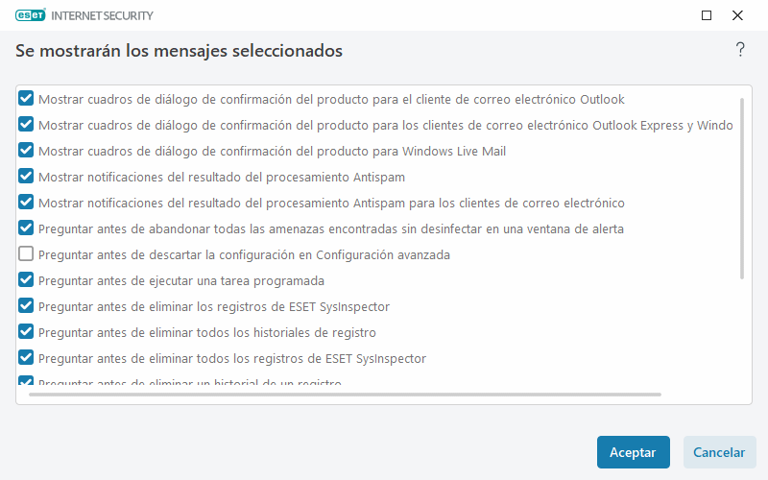The height and width of the screenshot is (480, 768).
Task: Close the ESET dialog window
Action: [737, 15]
